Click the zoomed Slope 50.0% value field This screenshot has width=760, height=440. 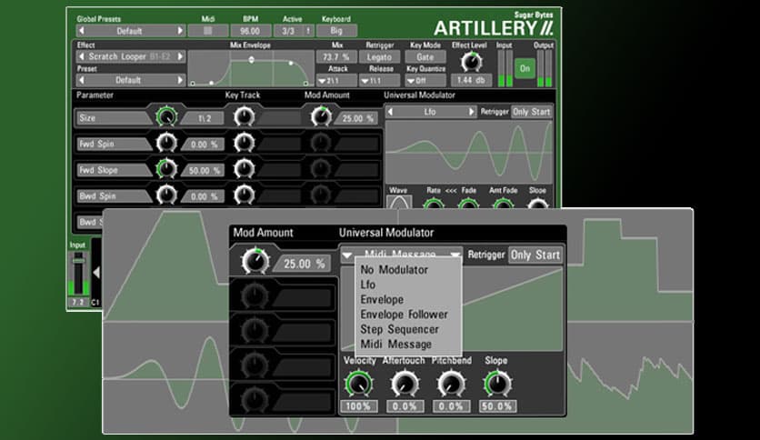click(498, 406)
